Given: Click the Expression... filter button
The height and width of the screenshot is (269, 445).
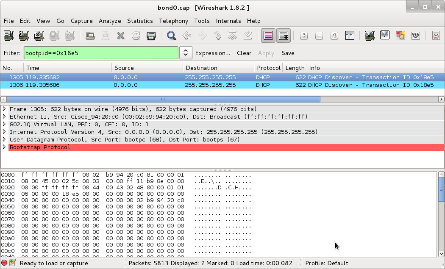Looking at the screenshot, I should tap(213, 53).
